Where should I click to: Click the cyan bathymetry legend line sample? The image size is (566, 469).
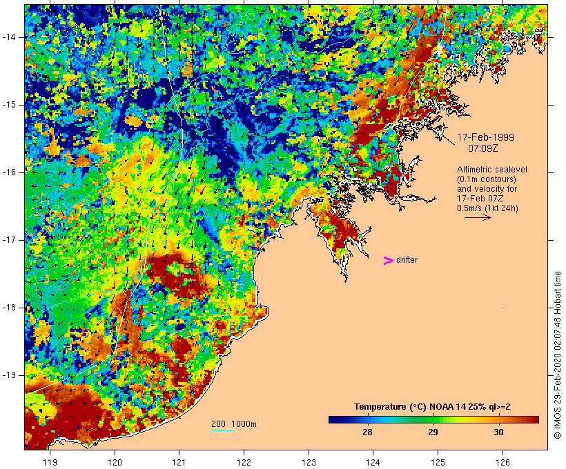click(223, 430)
